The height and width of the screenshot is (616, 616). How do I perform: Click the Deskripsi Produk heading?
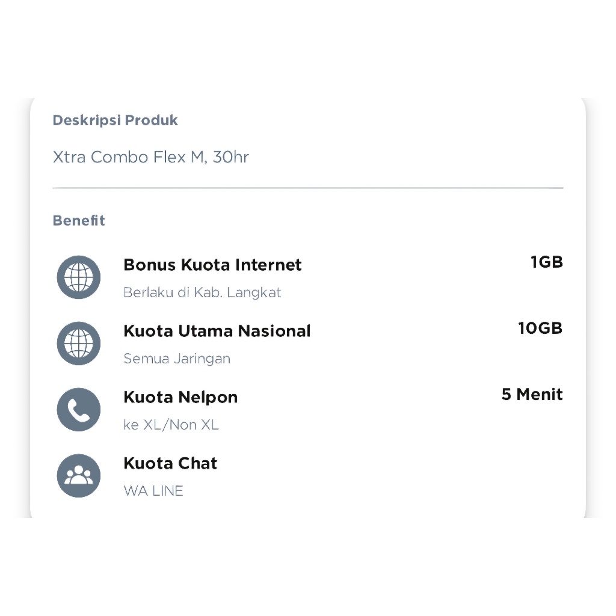115,120
